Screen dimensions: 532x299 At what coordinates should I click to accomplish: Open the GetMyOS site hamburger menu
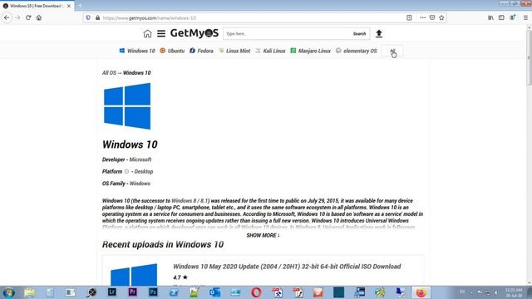click(x=161, y=33)
